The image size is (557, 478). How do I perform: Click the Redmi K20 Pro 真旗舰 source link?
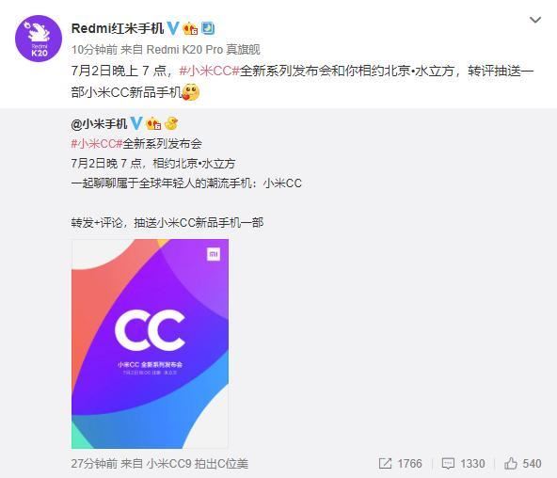pyautogui.click(x=203, y=49)
